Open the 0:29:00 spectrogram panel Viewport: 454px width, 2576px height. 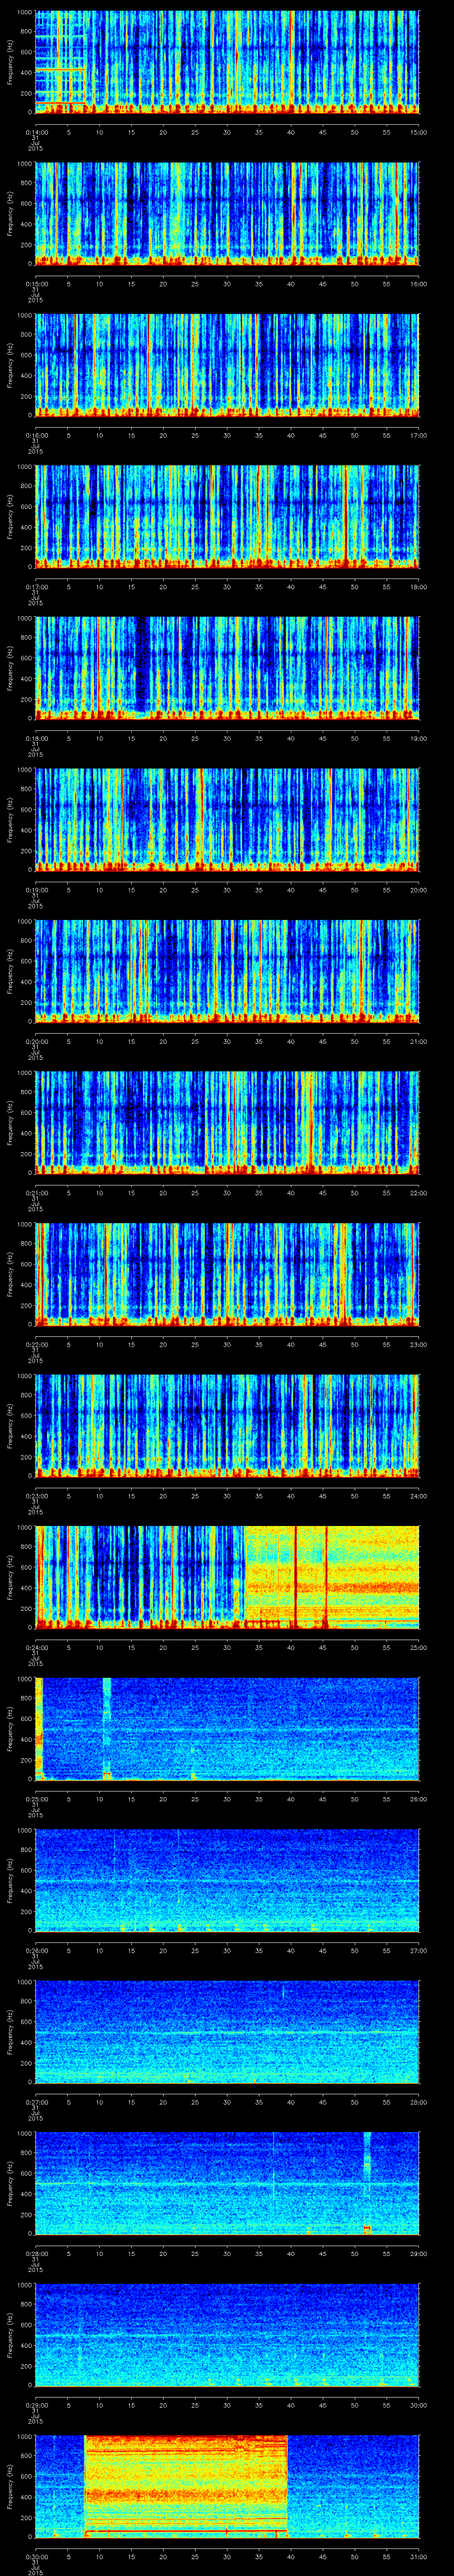[x=227, y=2333]
